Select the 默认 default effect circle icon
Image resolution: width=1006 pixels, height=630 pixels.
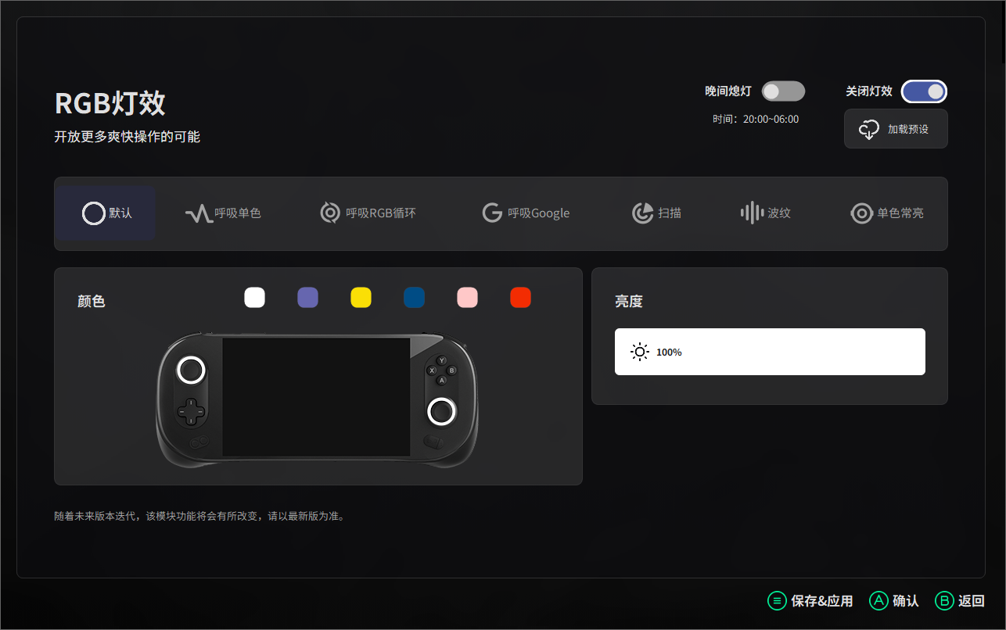(x=93, y=213)
